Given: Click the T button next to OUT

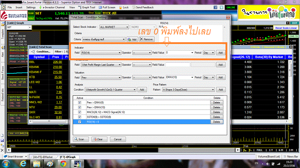Looking at the screenshot, I should 288,23.
